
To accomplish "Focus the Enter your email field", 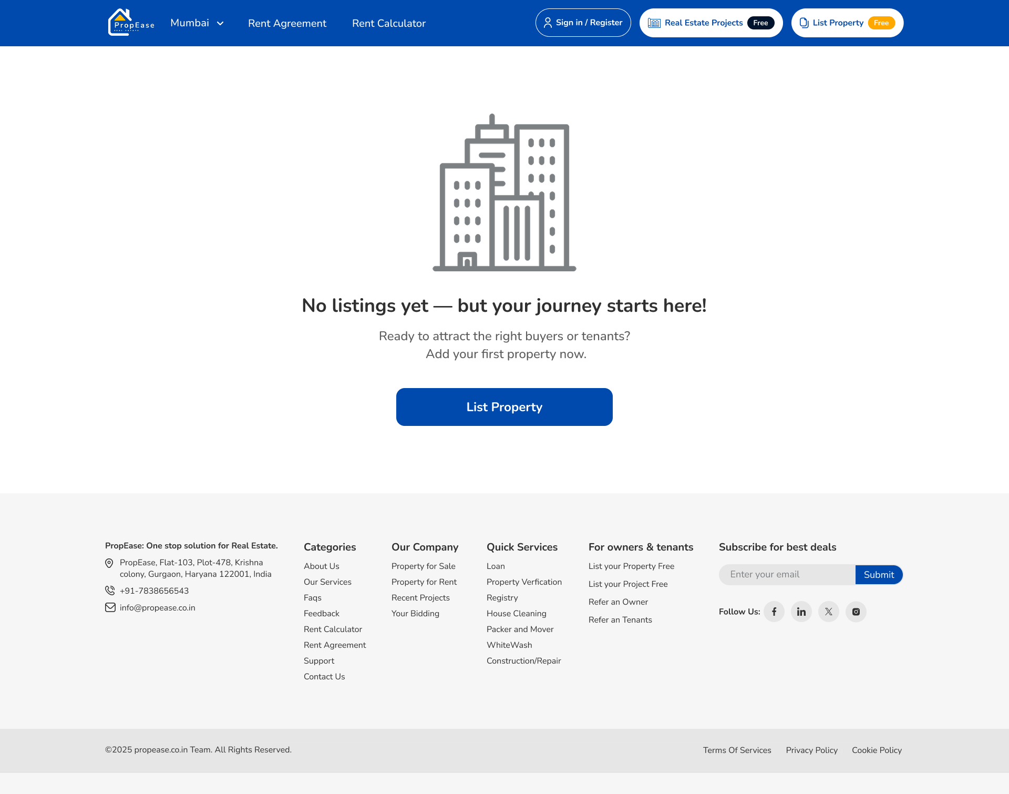I will pos(787,575).
